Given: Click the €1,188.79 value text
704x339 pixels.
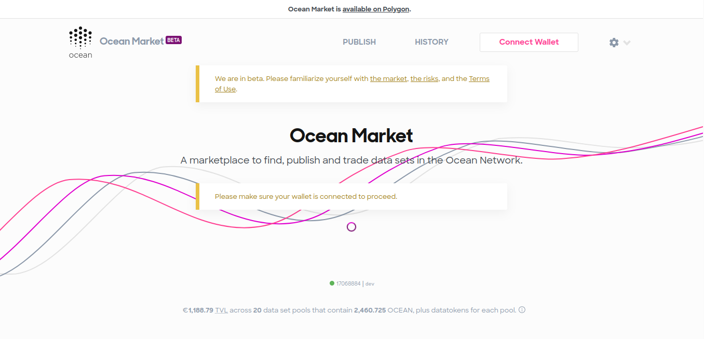Looking at the screenshot, I should 198,310.
